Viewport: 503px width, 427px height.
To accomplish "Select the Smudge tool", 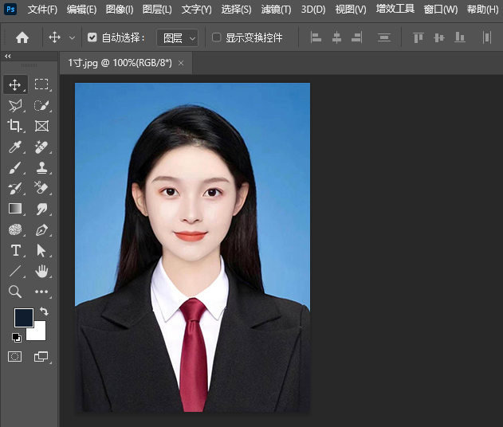I will click(x=41, y=209).
